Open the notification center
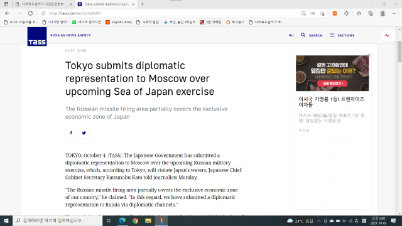 tap(394, 220)
